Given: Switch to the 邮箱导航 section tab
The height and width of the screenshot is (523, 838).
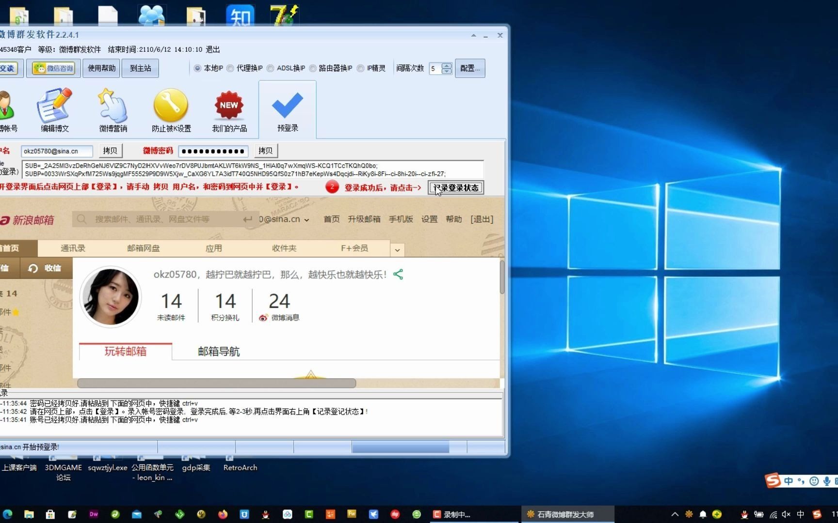Looking at the screenshot, I should coord(219,351).
